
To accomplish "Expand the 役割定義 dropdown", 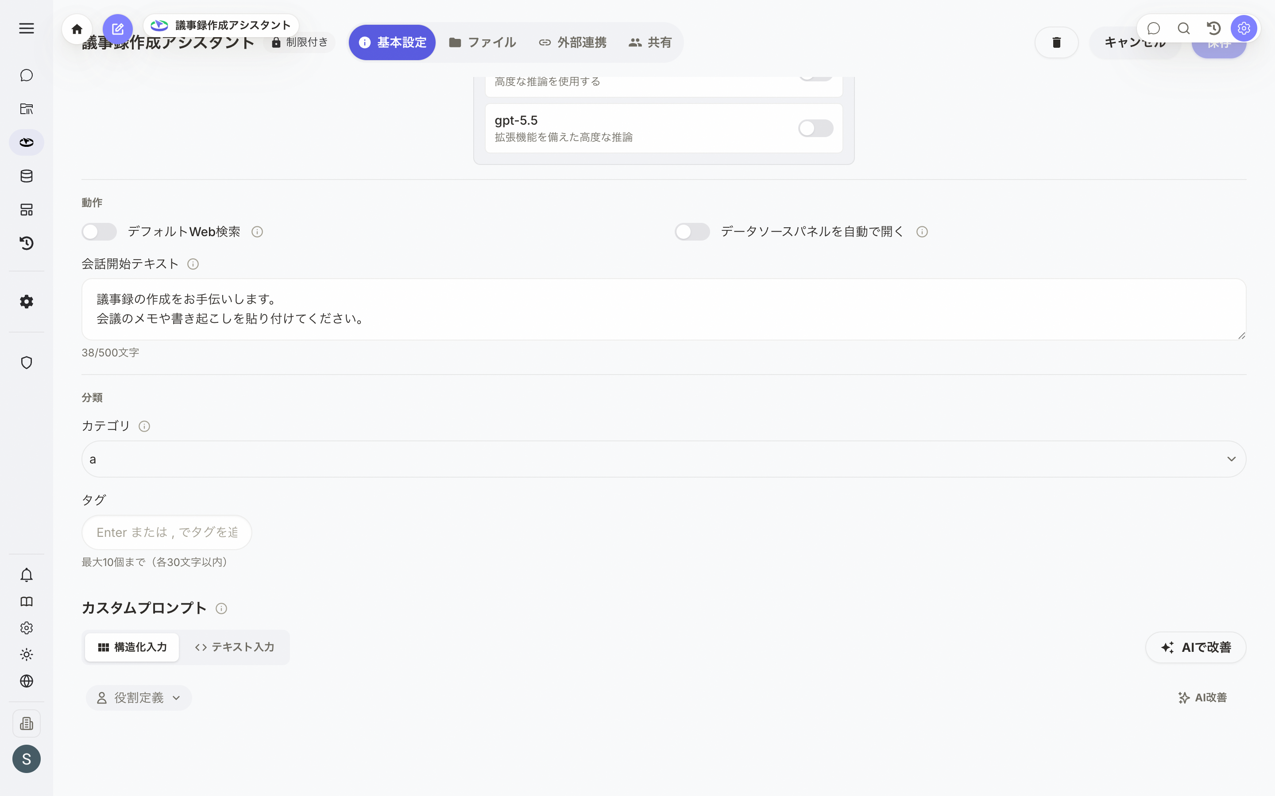I will point(139,698).
